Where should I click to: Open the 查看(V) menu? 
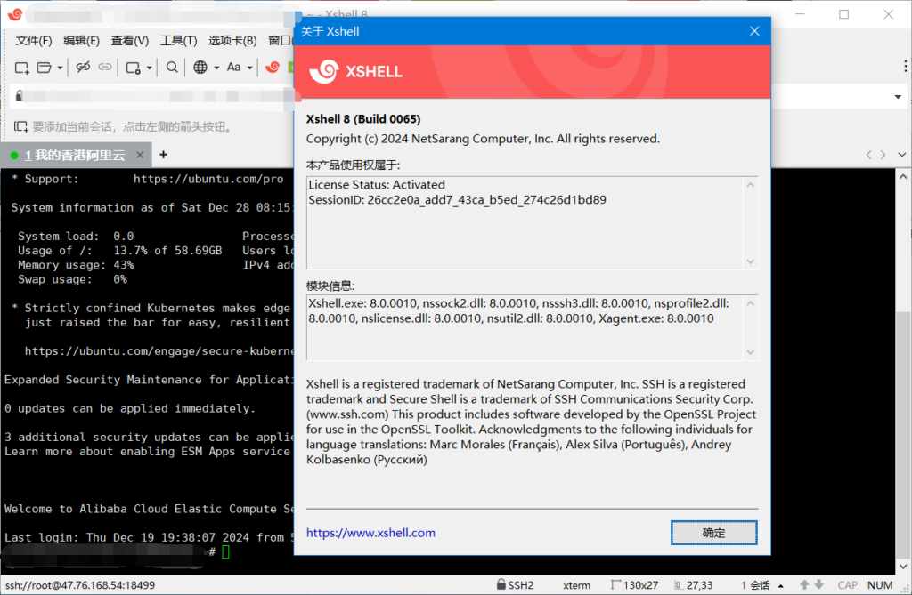(x=130, y=41)
